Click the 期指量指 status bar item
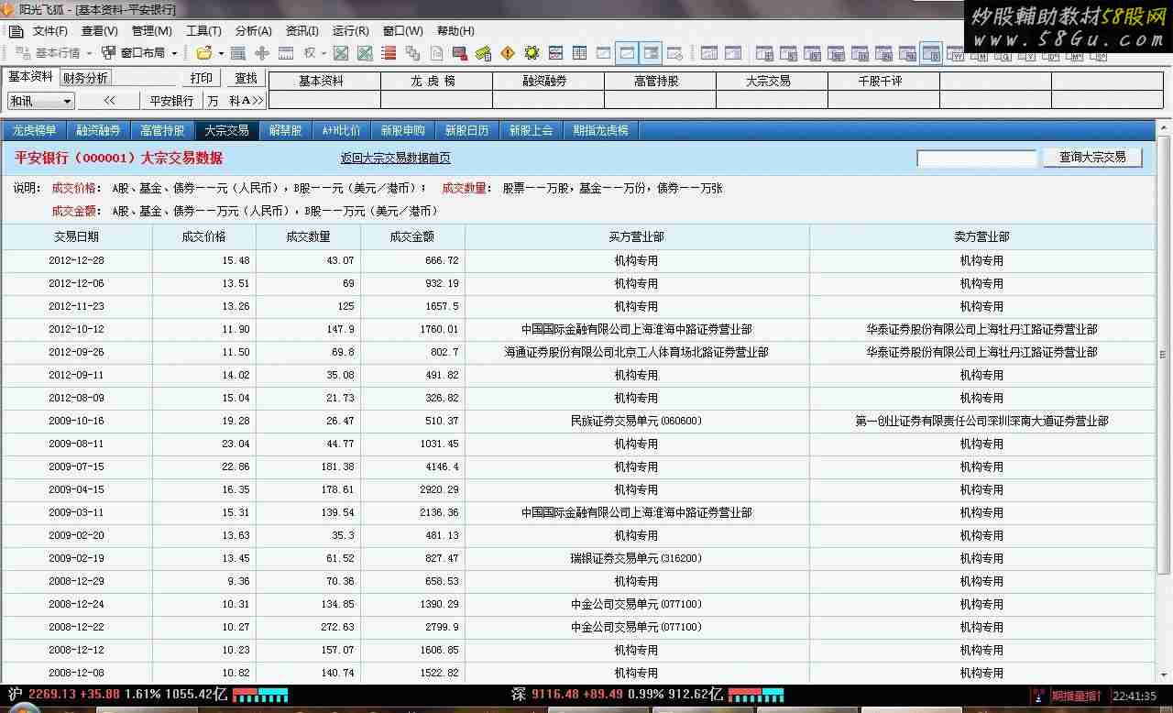1173x713 pixels. 1077,697
